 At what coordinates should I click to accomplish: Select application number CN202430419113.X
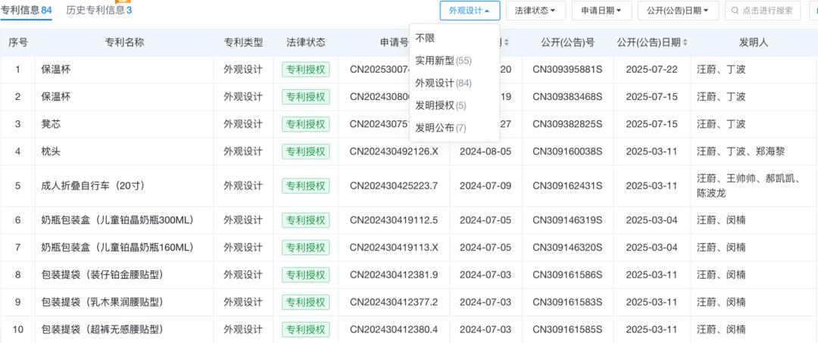pyautogui.click(x=394, y=247)
